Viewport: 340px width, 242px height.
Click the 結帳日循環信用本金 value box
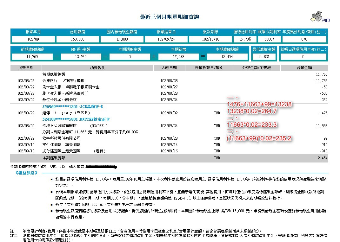click(303, 57)
